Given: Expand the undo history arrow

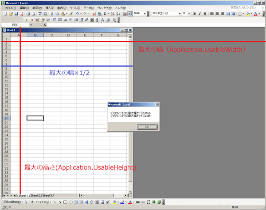Looking at the screenshot, I should pyautogui.click(x=81, y=14).
